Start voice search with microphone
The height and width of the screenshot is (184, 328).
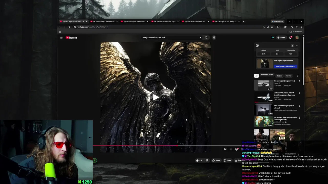pos(214,38)
